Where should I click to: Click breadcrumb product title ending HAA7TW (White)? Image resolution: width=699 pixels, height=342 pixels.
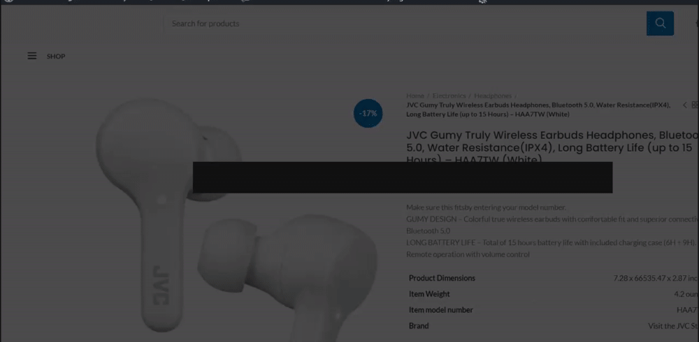[x=538, y=110]
